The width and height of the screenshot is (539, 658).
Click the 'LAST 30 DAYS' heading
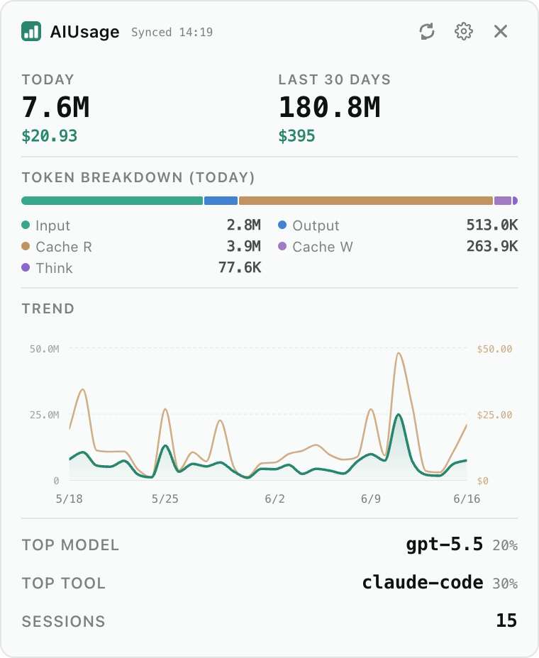click(335, 79)
